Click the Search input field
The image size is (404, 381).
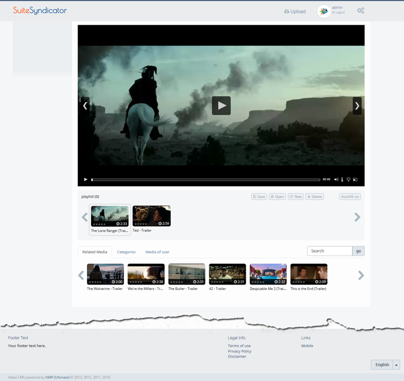(330, 251)
